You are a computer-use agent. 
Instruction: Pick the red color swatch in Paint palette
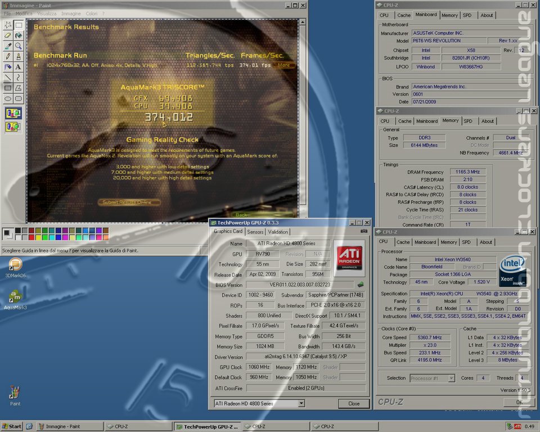pos(31,237)
